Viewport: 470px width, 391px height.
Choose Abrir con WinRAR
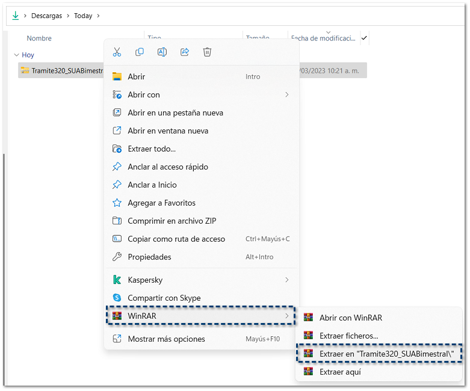[379, 318]
